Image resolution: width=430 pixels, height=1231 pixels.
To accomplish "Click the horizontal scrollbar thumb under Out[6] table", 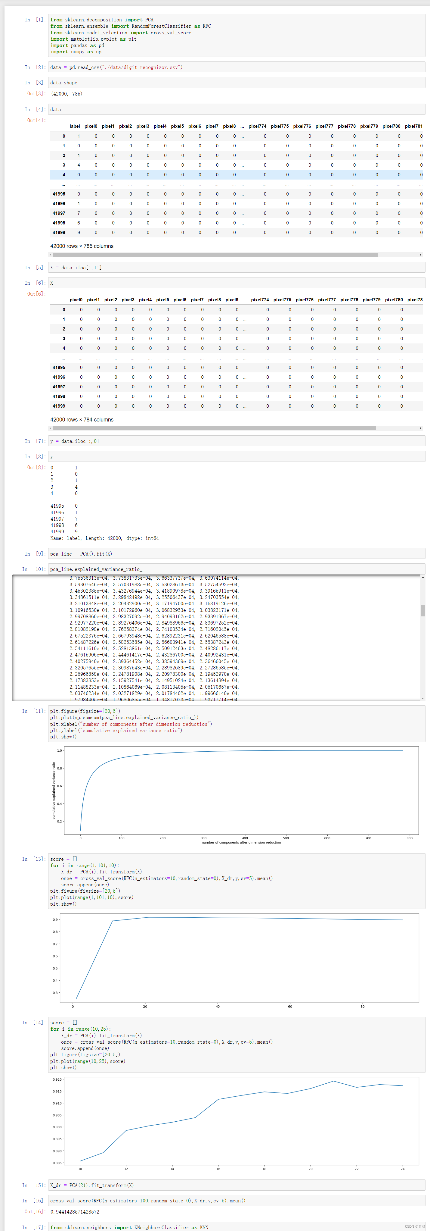I will tap(214, 428).
